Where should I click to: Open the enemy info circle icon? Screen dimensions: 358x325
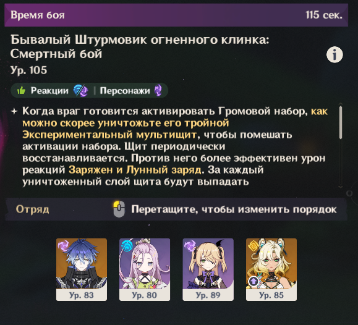[335, 54]
